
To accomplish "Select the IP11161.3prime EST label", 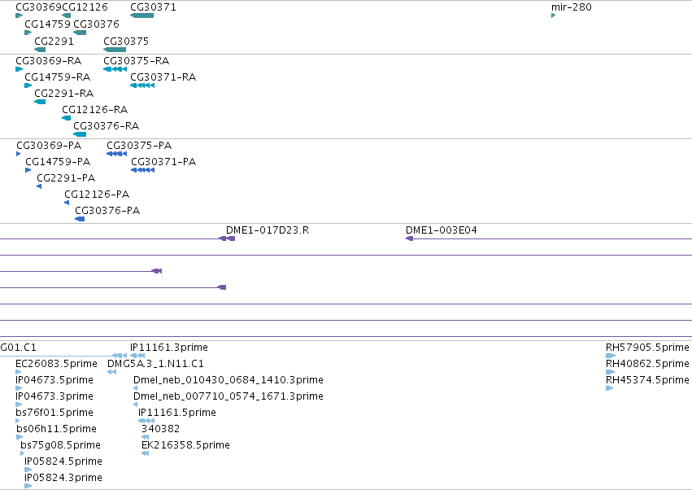I will [169, 348].
